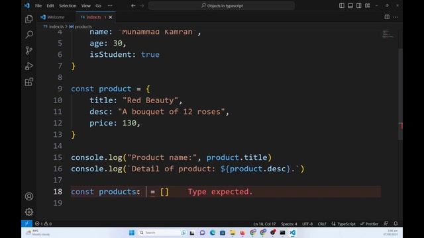This screenshot has height=238, width=424.
Task: Open Source Control view
Action: pyautogui.click(x=29, y=50)
